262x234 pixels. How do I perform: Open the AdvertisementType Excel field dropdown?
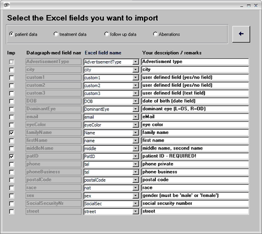pyautogui.click(x=135, y=62)
